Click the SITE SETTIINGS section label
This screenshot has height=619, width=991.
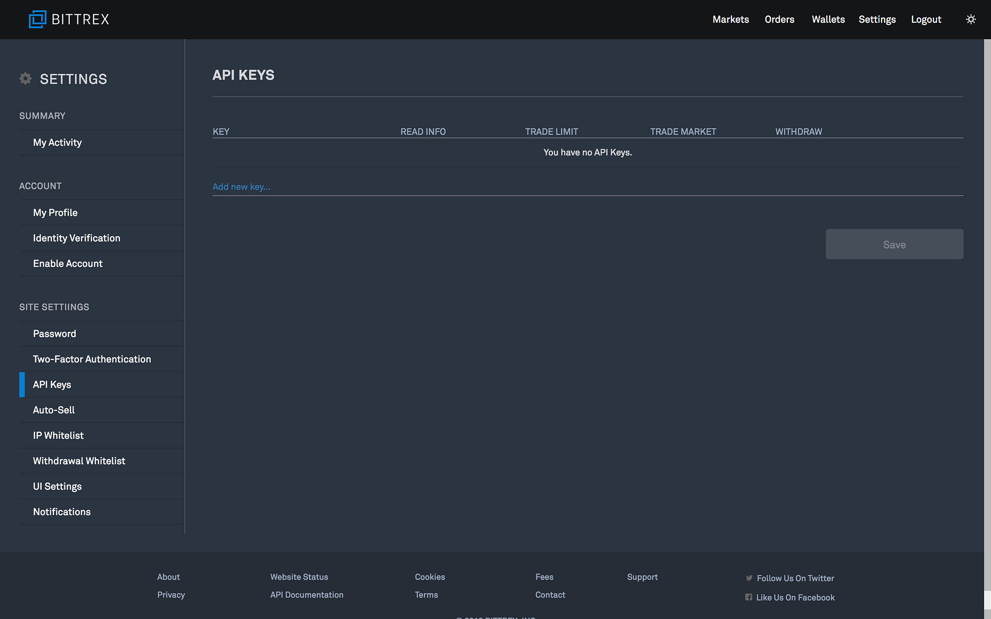[x=54, y=307]
